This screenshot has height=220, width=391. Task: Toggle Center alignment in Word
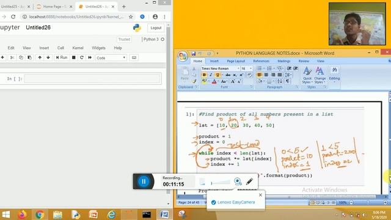coord(266,75)
